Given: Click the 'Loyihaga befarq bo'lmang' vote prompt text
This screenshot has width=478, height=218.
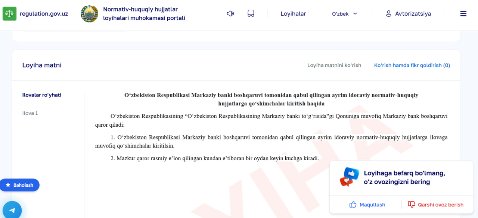Looking at the screenshot, I should click(x=404, y=177).
